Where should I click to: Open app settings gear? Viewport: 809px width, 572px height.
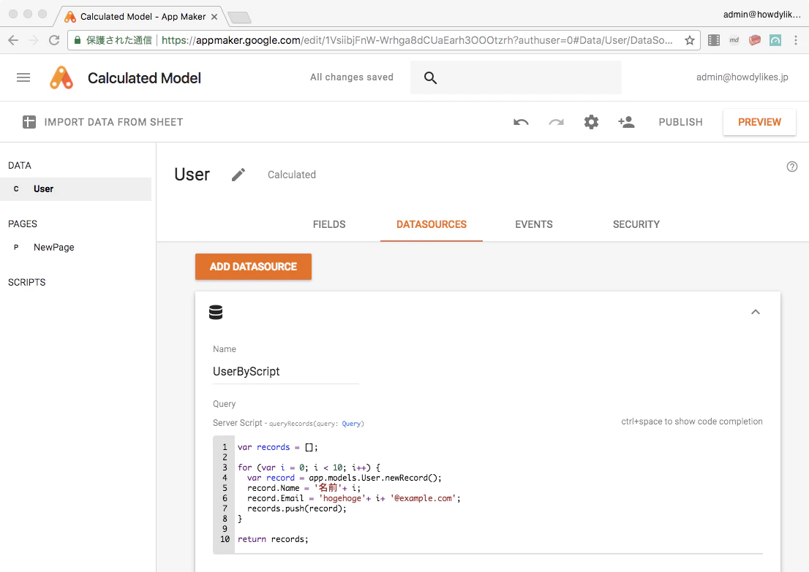[x=591, y=122]
